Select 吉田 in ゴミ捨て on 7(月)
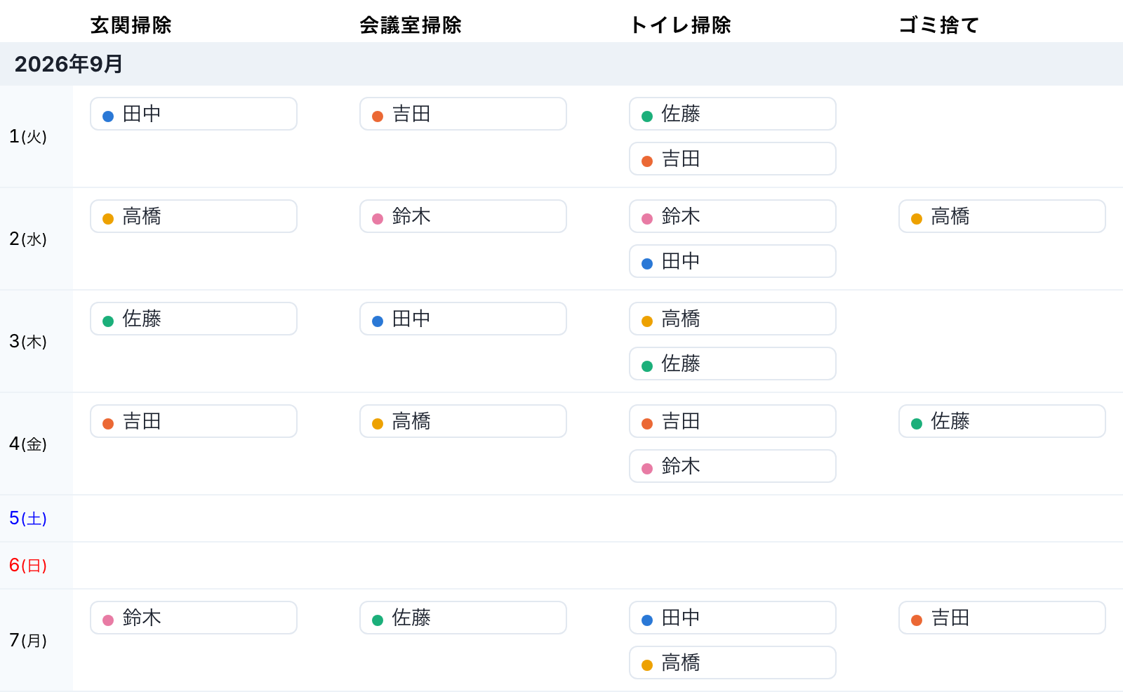Viewport: 1123px width, 692px height. point(1002,618)
